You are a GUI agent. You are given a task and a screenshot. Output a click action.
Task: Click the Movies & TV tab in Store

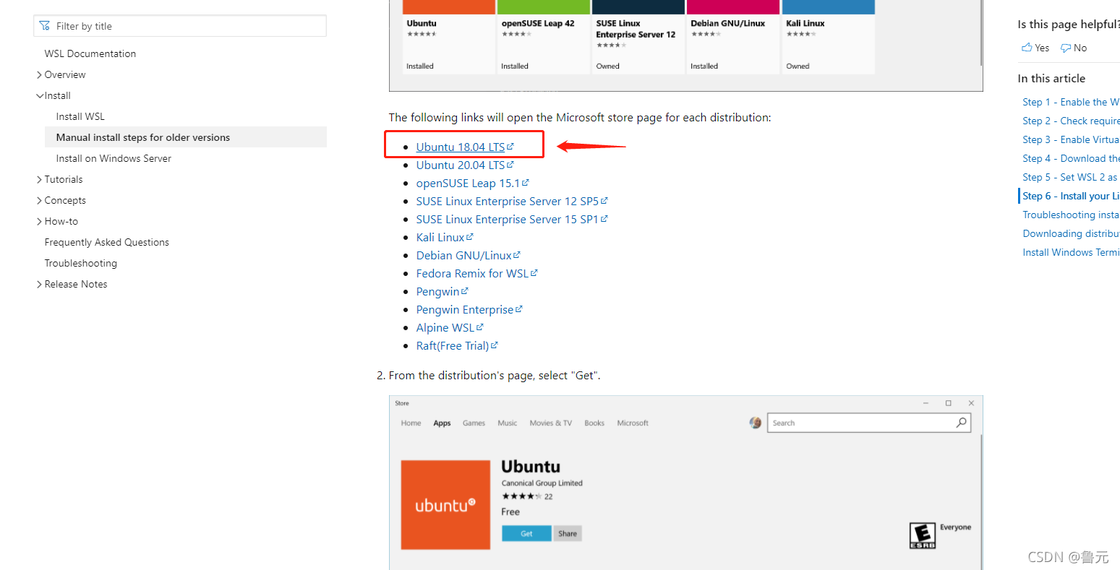click(x=550, y=423)
